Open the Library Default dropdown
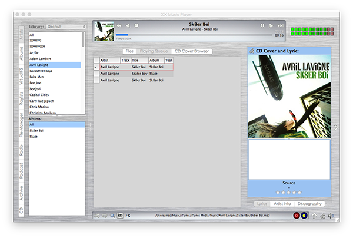Image resolution: width=353 pixels, height=238 pixels. pyautogui.click(x=66, y=27)
